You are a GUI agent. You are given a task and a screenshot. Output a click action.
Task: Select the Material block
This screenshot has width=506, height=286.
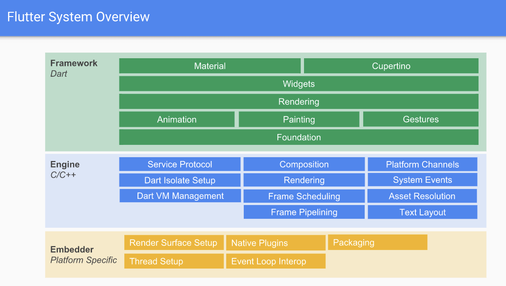click(x=210, y=66)
